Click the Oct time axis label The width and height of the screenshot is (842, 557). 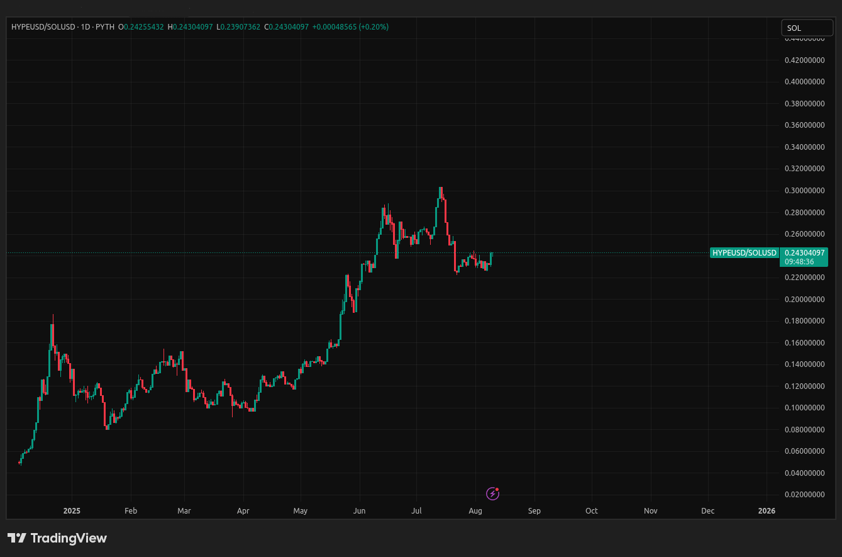point(592,511)
